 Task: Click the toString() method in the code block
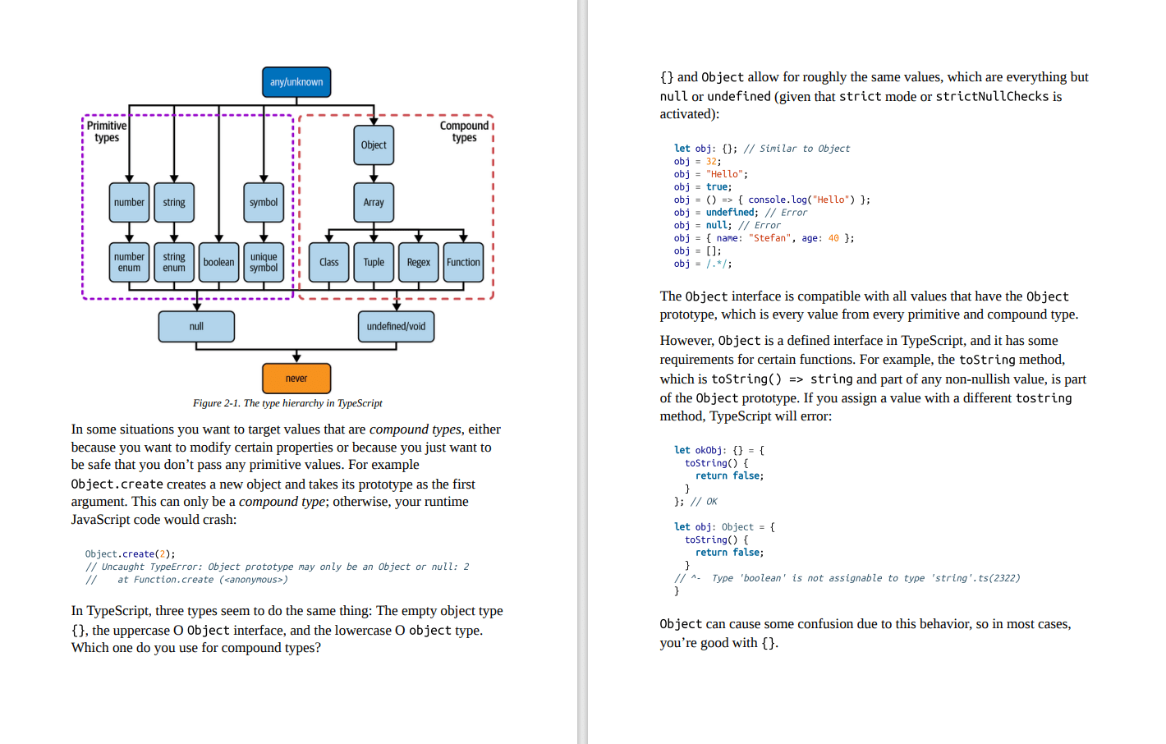708,462
